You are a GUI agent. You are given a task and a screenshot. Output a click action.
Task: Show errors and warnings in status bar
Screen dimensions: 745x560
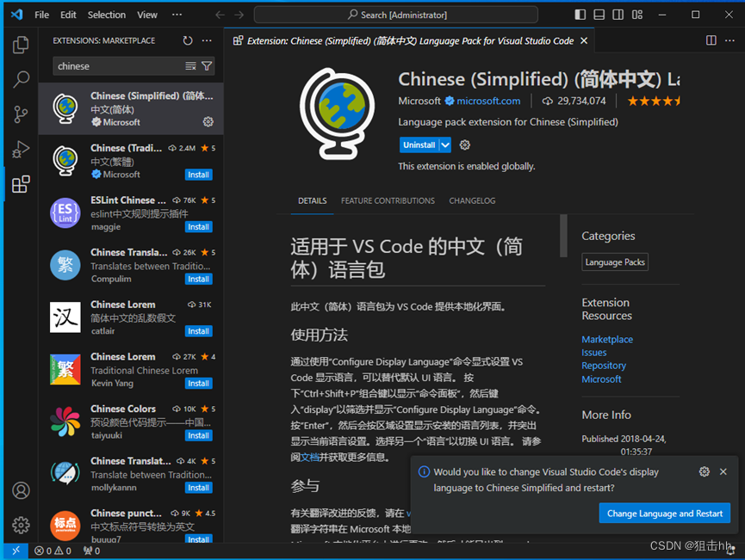click(x=53, y=551)
